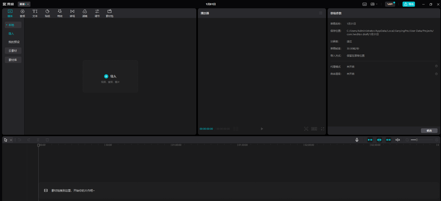Open the 文本 (text) panel
Viewport: 441px width, 201px height.
click(x=35, y=13)
